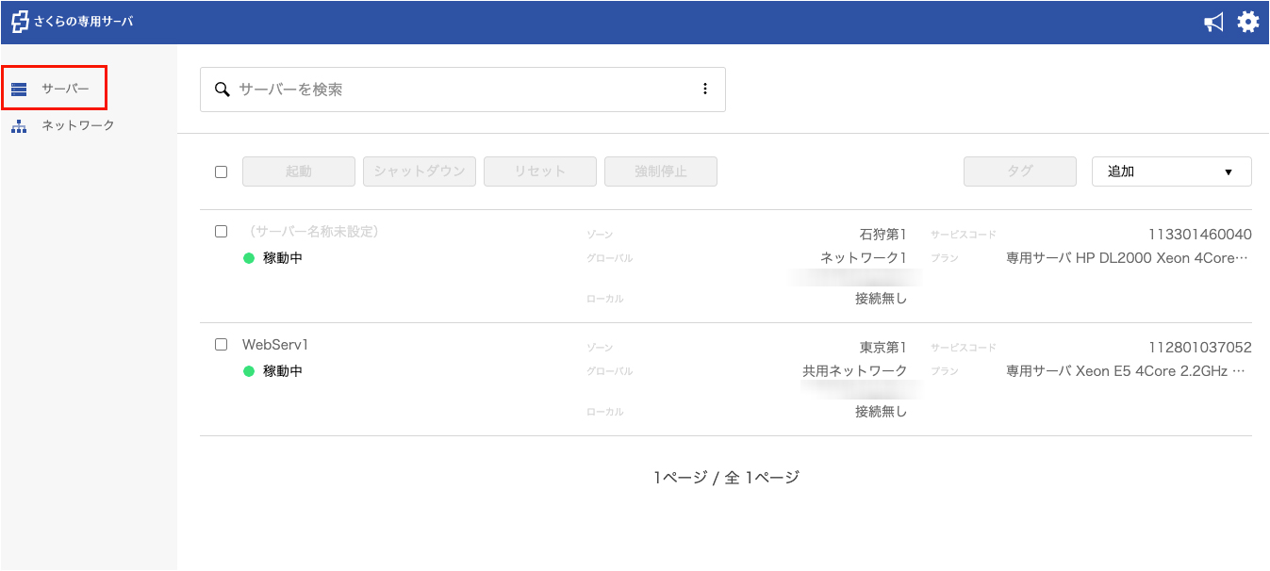Open the announcements megaphone icon

click(x=1213, y=23)
